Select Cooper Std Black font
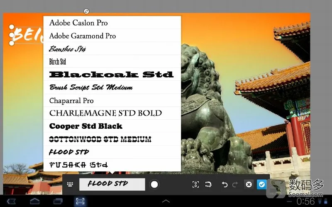 pos(112,126)
